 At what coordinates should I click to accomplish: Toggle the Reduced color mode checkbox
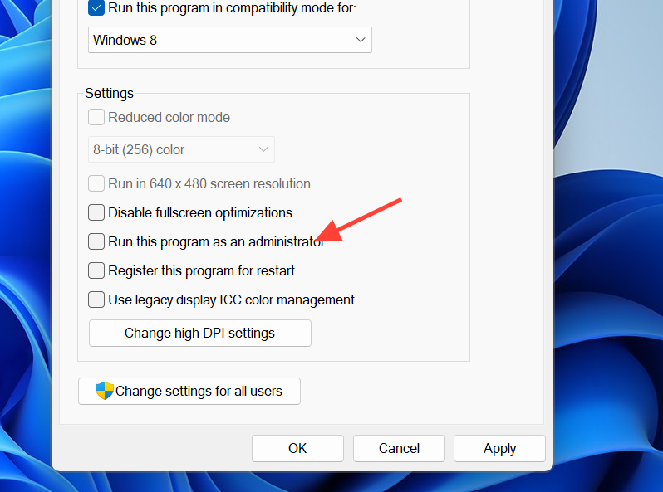96,117
